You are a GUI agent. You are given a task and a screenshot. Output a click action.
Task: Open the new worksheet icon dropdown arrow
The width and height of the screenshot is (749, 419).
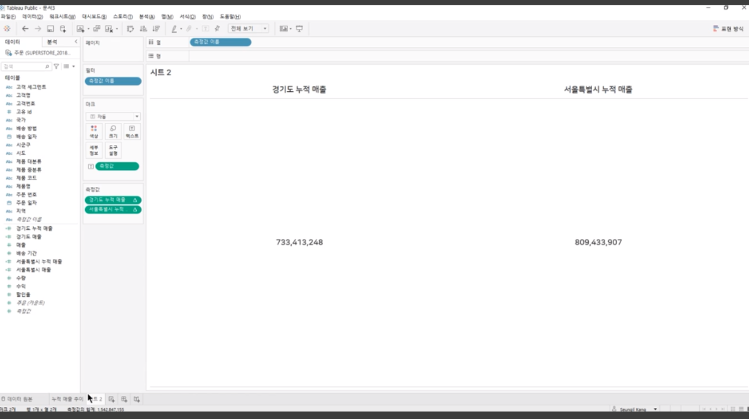pos(88,28)
